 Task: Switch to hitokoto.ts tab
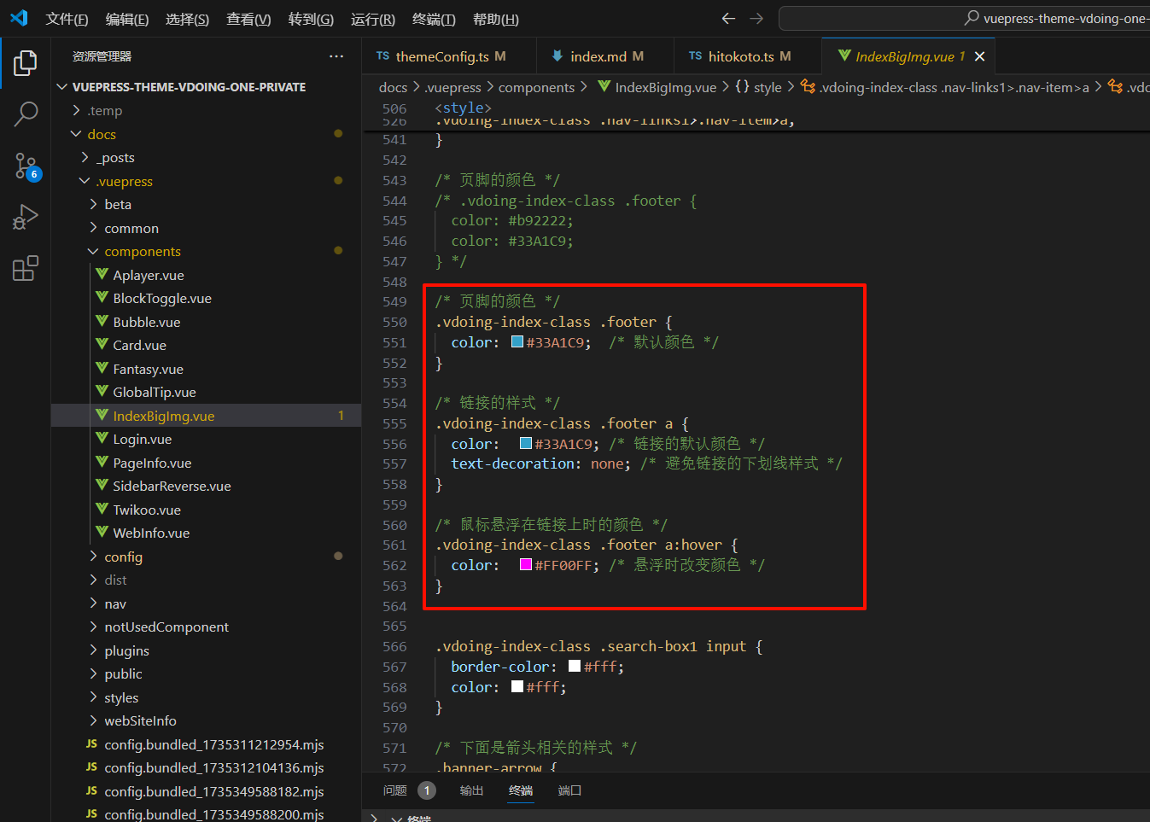(748, 56)
